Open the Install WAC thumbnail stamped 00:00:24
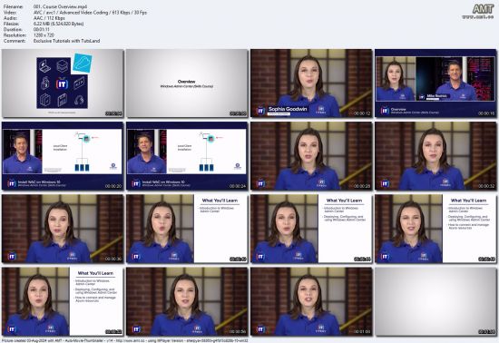 pyautogui.click(x=187, y=156)
